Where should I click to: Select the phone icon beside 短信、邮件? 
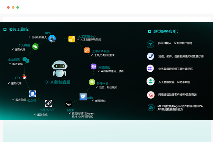pos(150,56)
